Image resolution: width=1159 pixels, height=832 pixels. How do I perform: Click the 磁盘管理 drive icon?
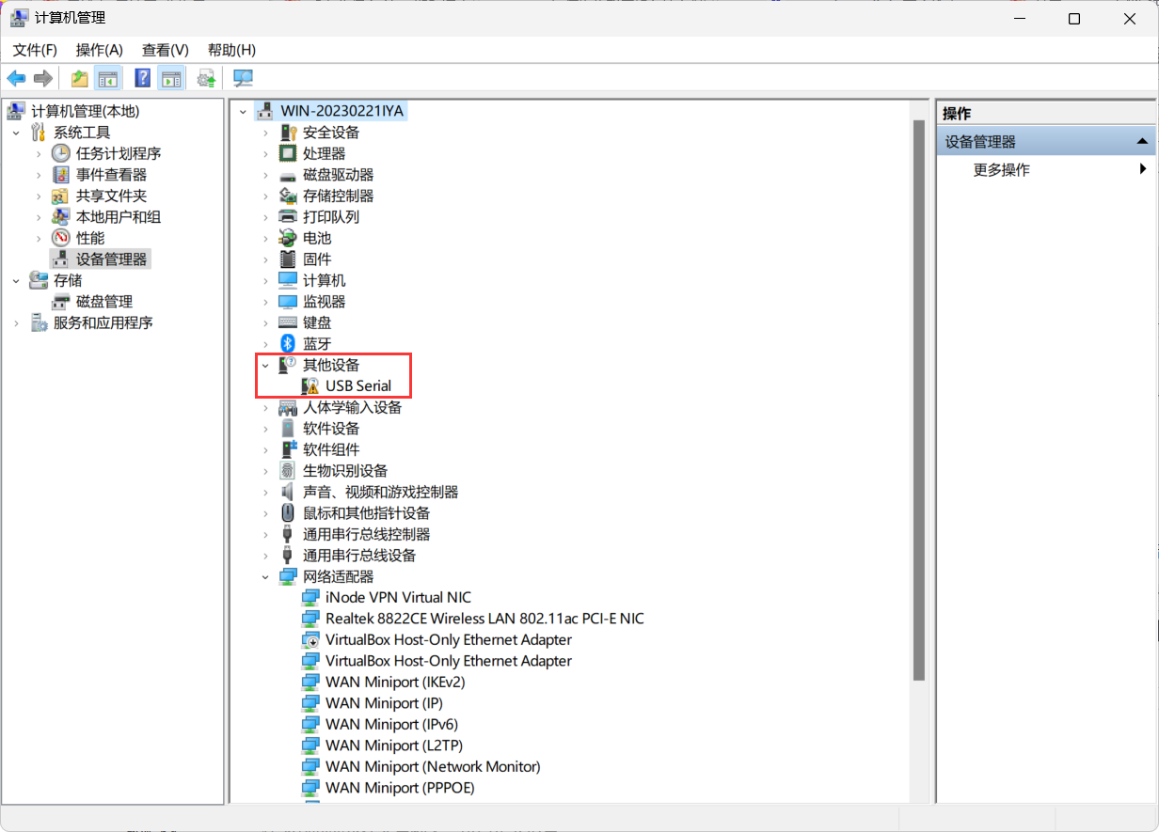tap(61, 302)
